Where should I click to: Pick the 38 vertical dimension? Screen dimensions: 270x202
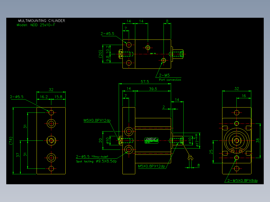coord(257,141)
